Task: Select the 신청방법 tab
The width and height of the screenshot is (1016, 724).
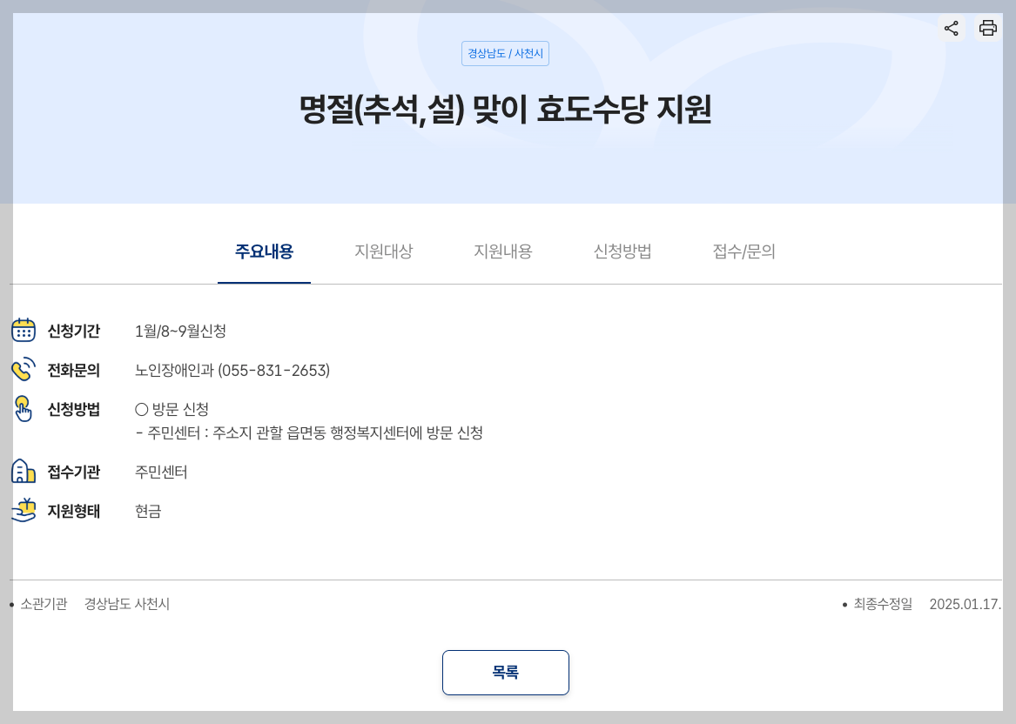Action: (622, 251)
